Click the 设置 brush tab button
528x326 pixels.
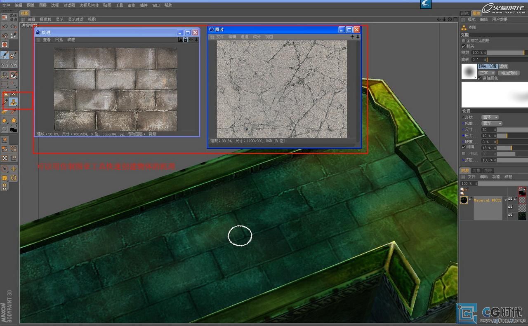tap(493, 66)
